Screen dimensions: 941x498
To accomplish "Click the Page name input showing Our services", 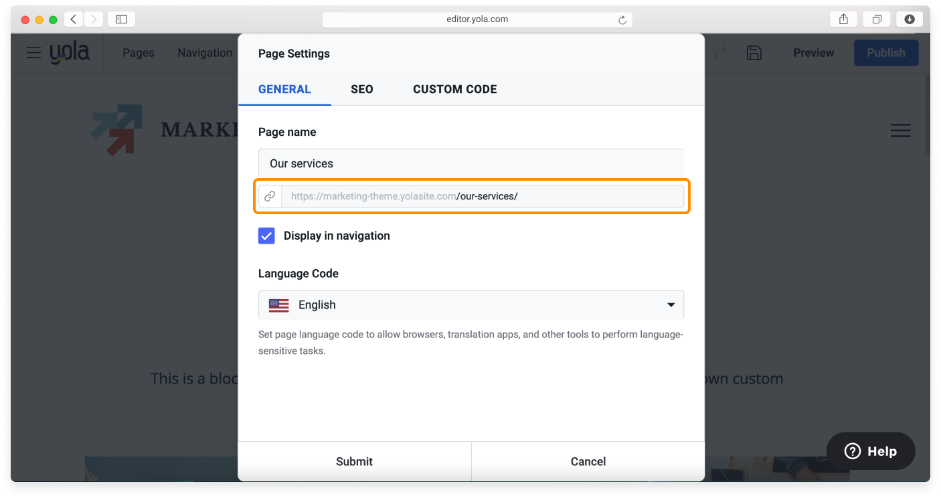I will (470, 163).
